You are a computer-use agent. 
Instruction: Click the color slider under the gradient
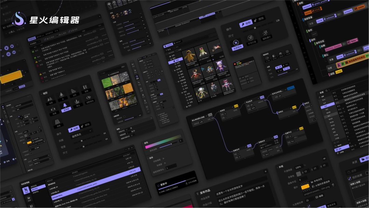[x=169, y=146]
